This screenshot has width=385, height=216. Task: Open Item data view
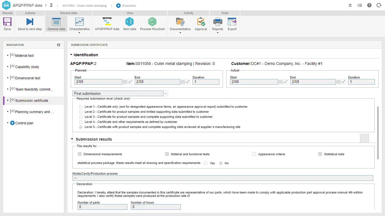point(129,22)
